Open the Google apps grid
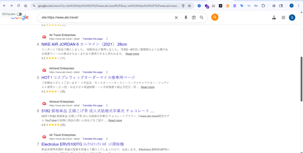 [283, 18]
